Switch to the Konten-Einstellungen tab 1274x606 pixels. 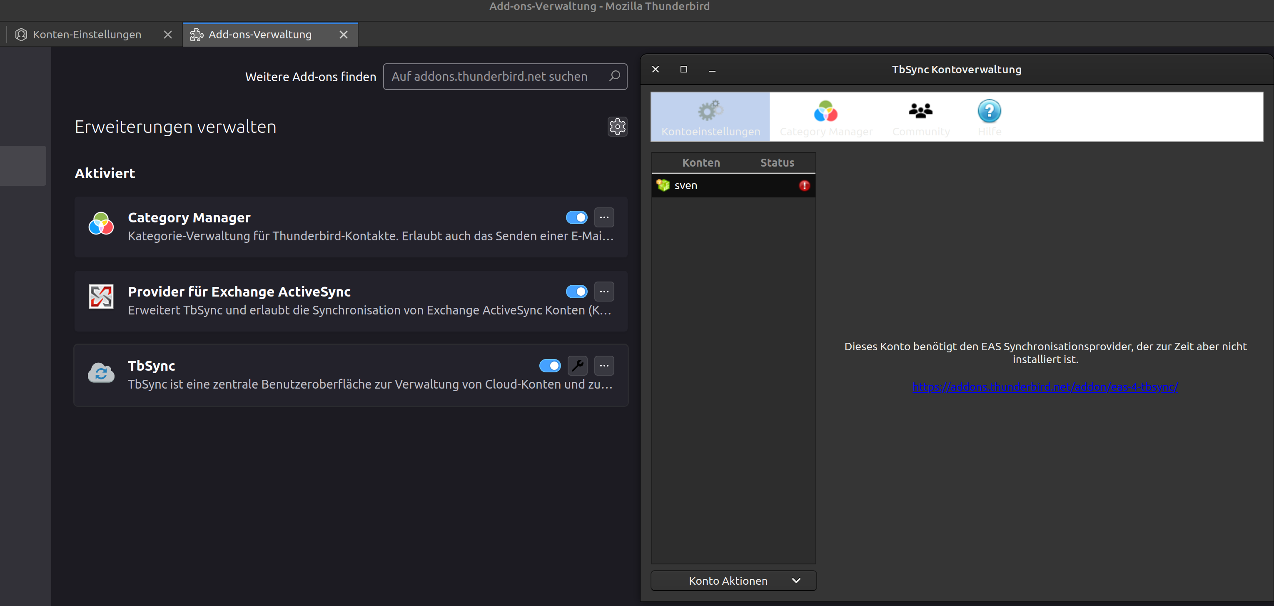click(x=87, y=35)
